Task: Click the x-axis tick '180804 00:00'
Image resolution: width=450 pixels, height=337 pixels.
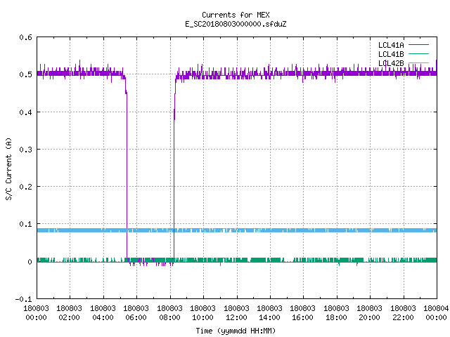Action: tap(436, 312)
